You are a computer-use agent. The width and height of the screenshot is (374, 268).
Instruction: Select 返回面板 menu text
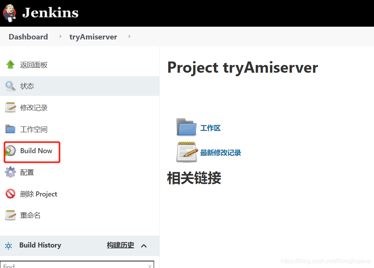[x=34, y=65]
